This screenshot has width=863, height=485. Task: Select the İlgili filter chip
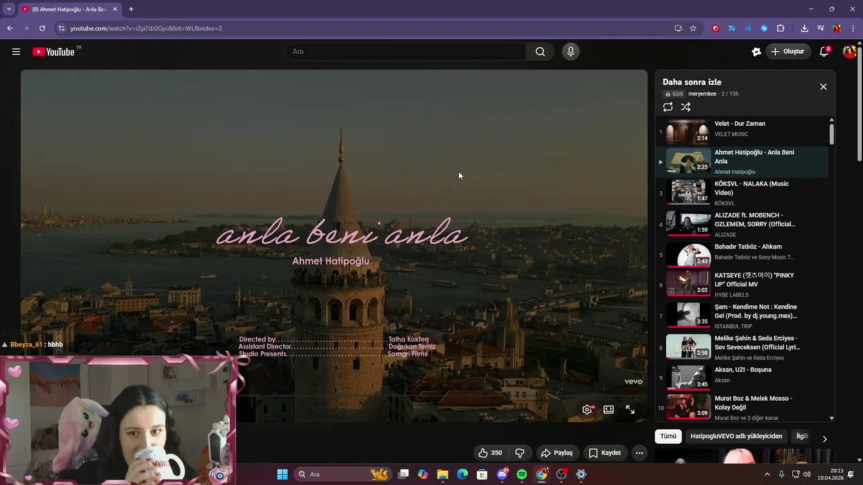pyautogui.click(x=802, y=437)
